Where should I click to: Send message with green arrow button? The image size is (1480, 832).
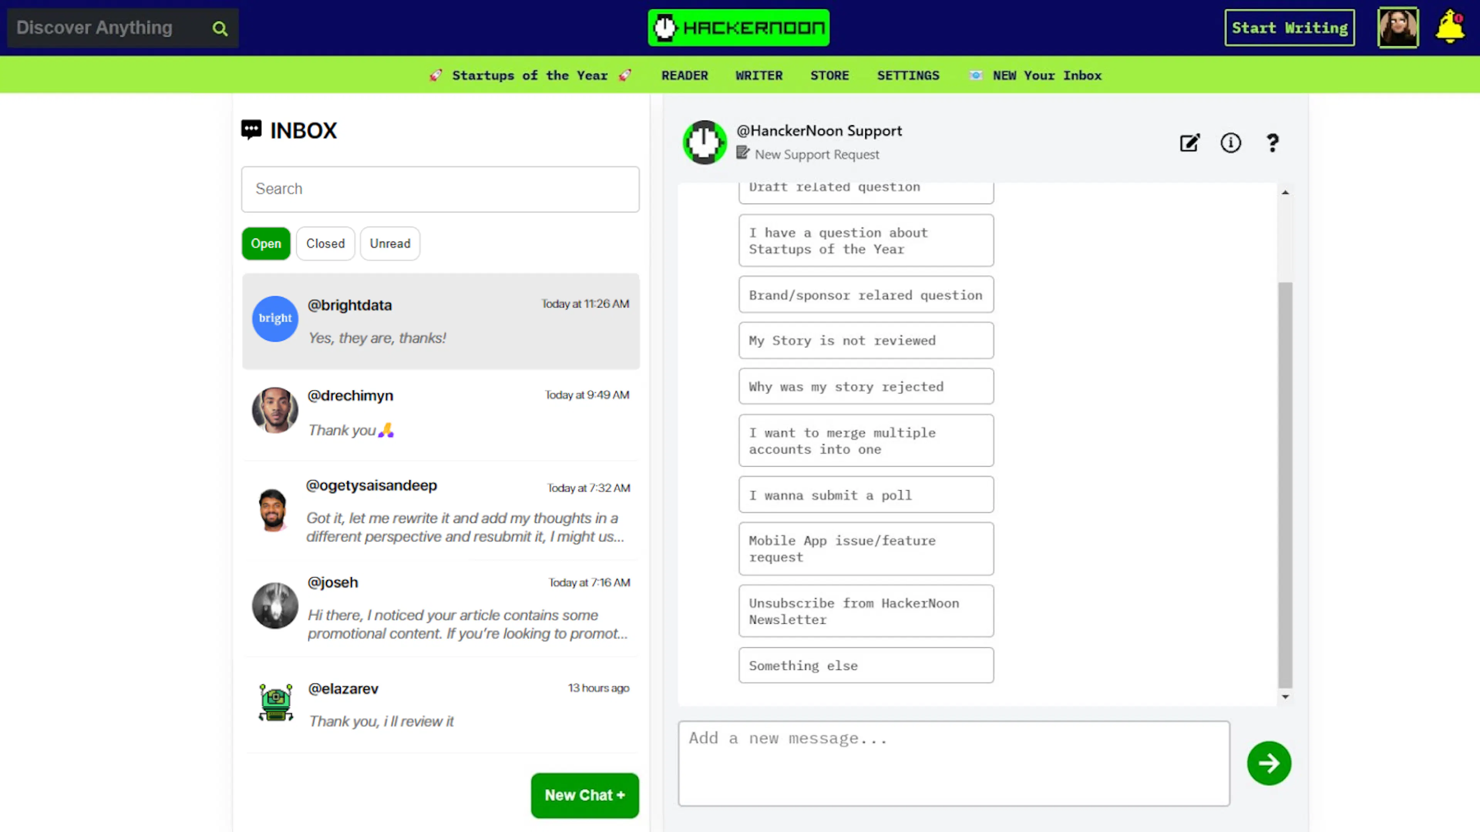click(x=1268, y=763)
